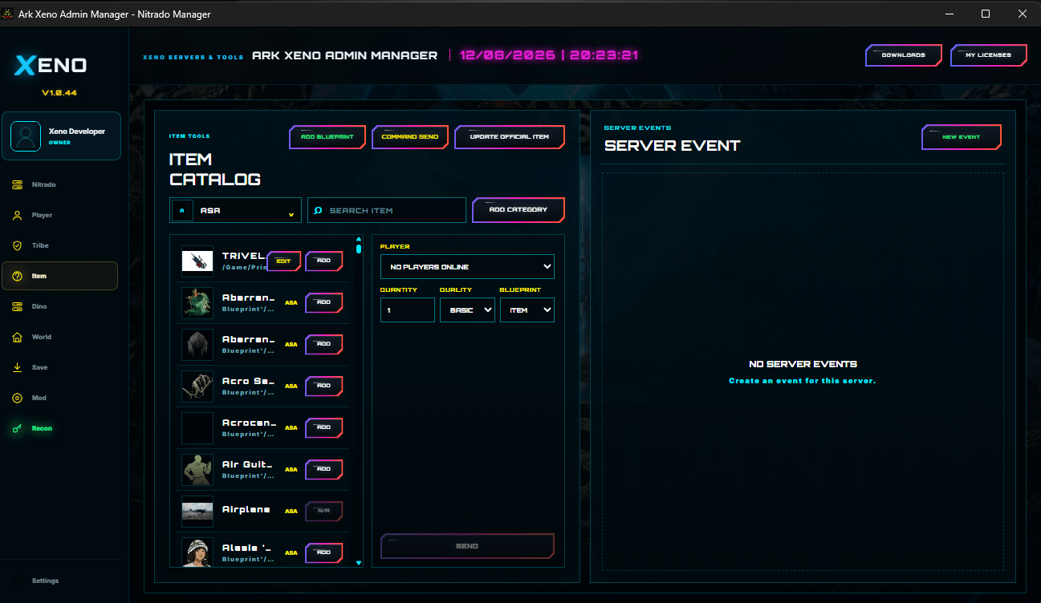Open Settings at the sidebar bottom
Image resolution: width=1041 pixels, height=603 pixels.
point(60,581)
